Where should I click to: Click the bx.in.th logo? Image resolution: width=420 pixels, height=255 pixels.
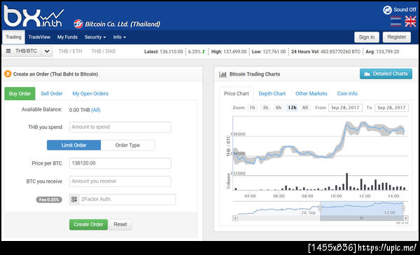[34, 16]
